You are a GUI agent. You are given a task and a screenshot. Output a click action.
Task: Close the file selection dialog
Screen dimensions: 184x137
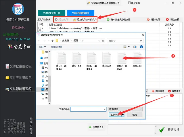pyautogui.click(x=143, y=35)
